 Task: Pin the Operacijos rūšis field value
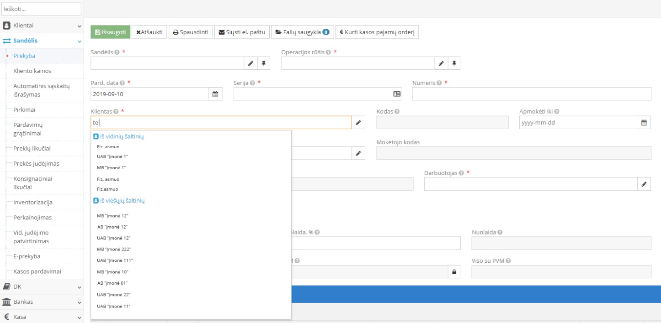(x=454, y=63)
